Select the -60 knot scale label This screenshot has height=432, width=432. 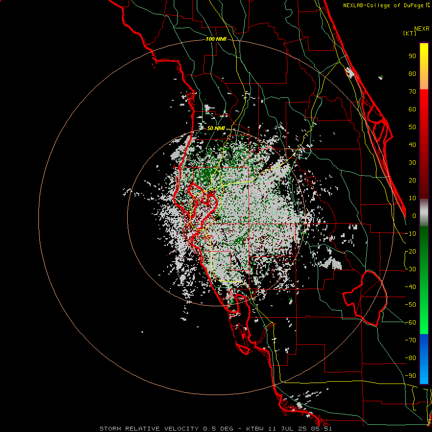410,323
